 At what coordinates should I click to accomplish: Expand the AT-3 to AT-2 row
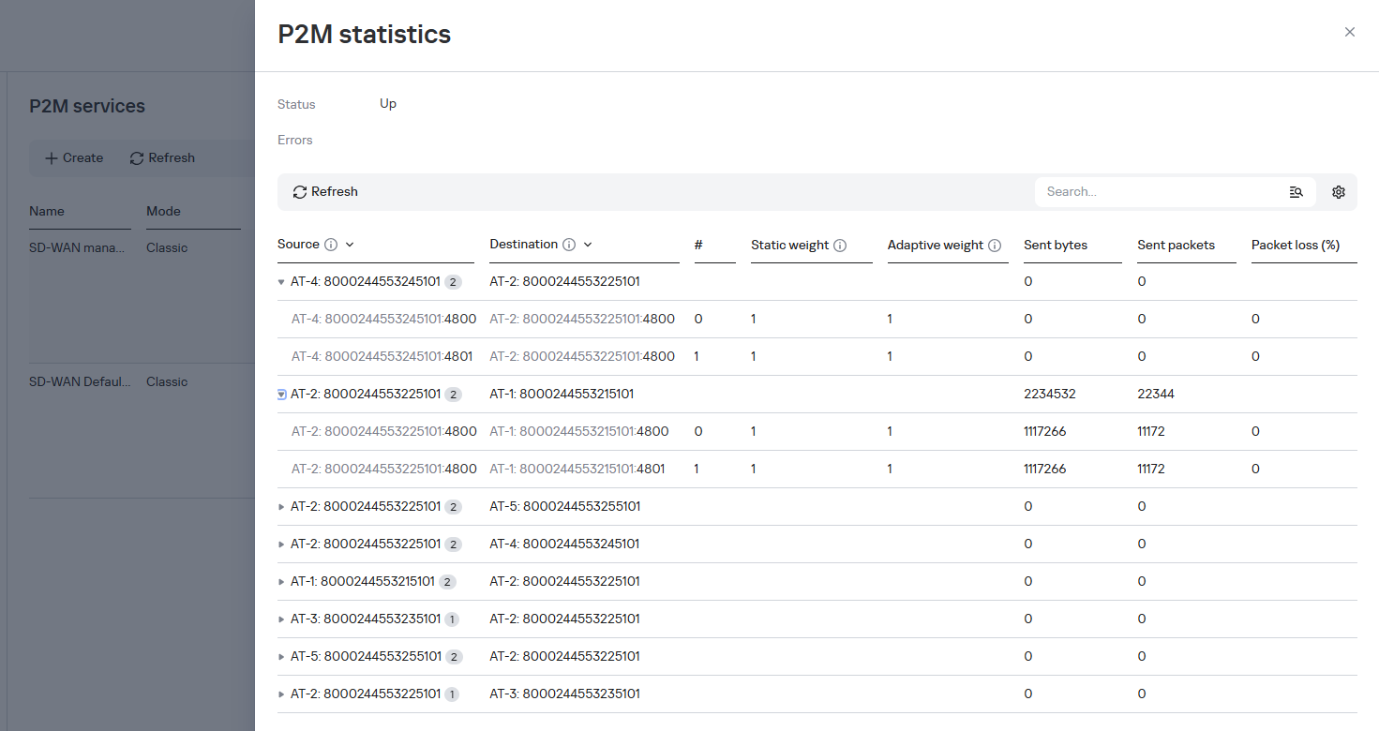(281, 619)
